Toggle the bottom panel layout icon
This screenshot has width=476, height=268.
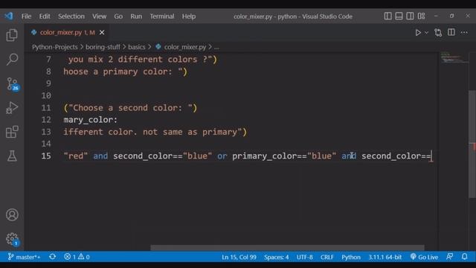(399, 16)
